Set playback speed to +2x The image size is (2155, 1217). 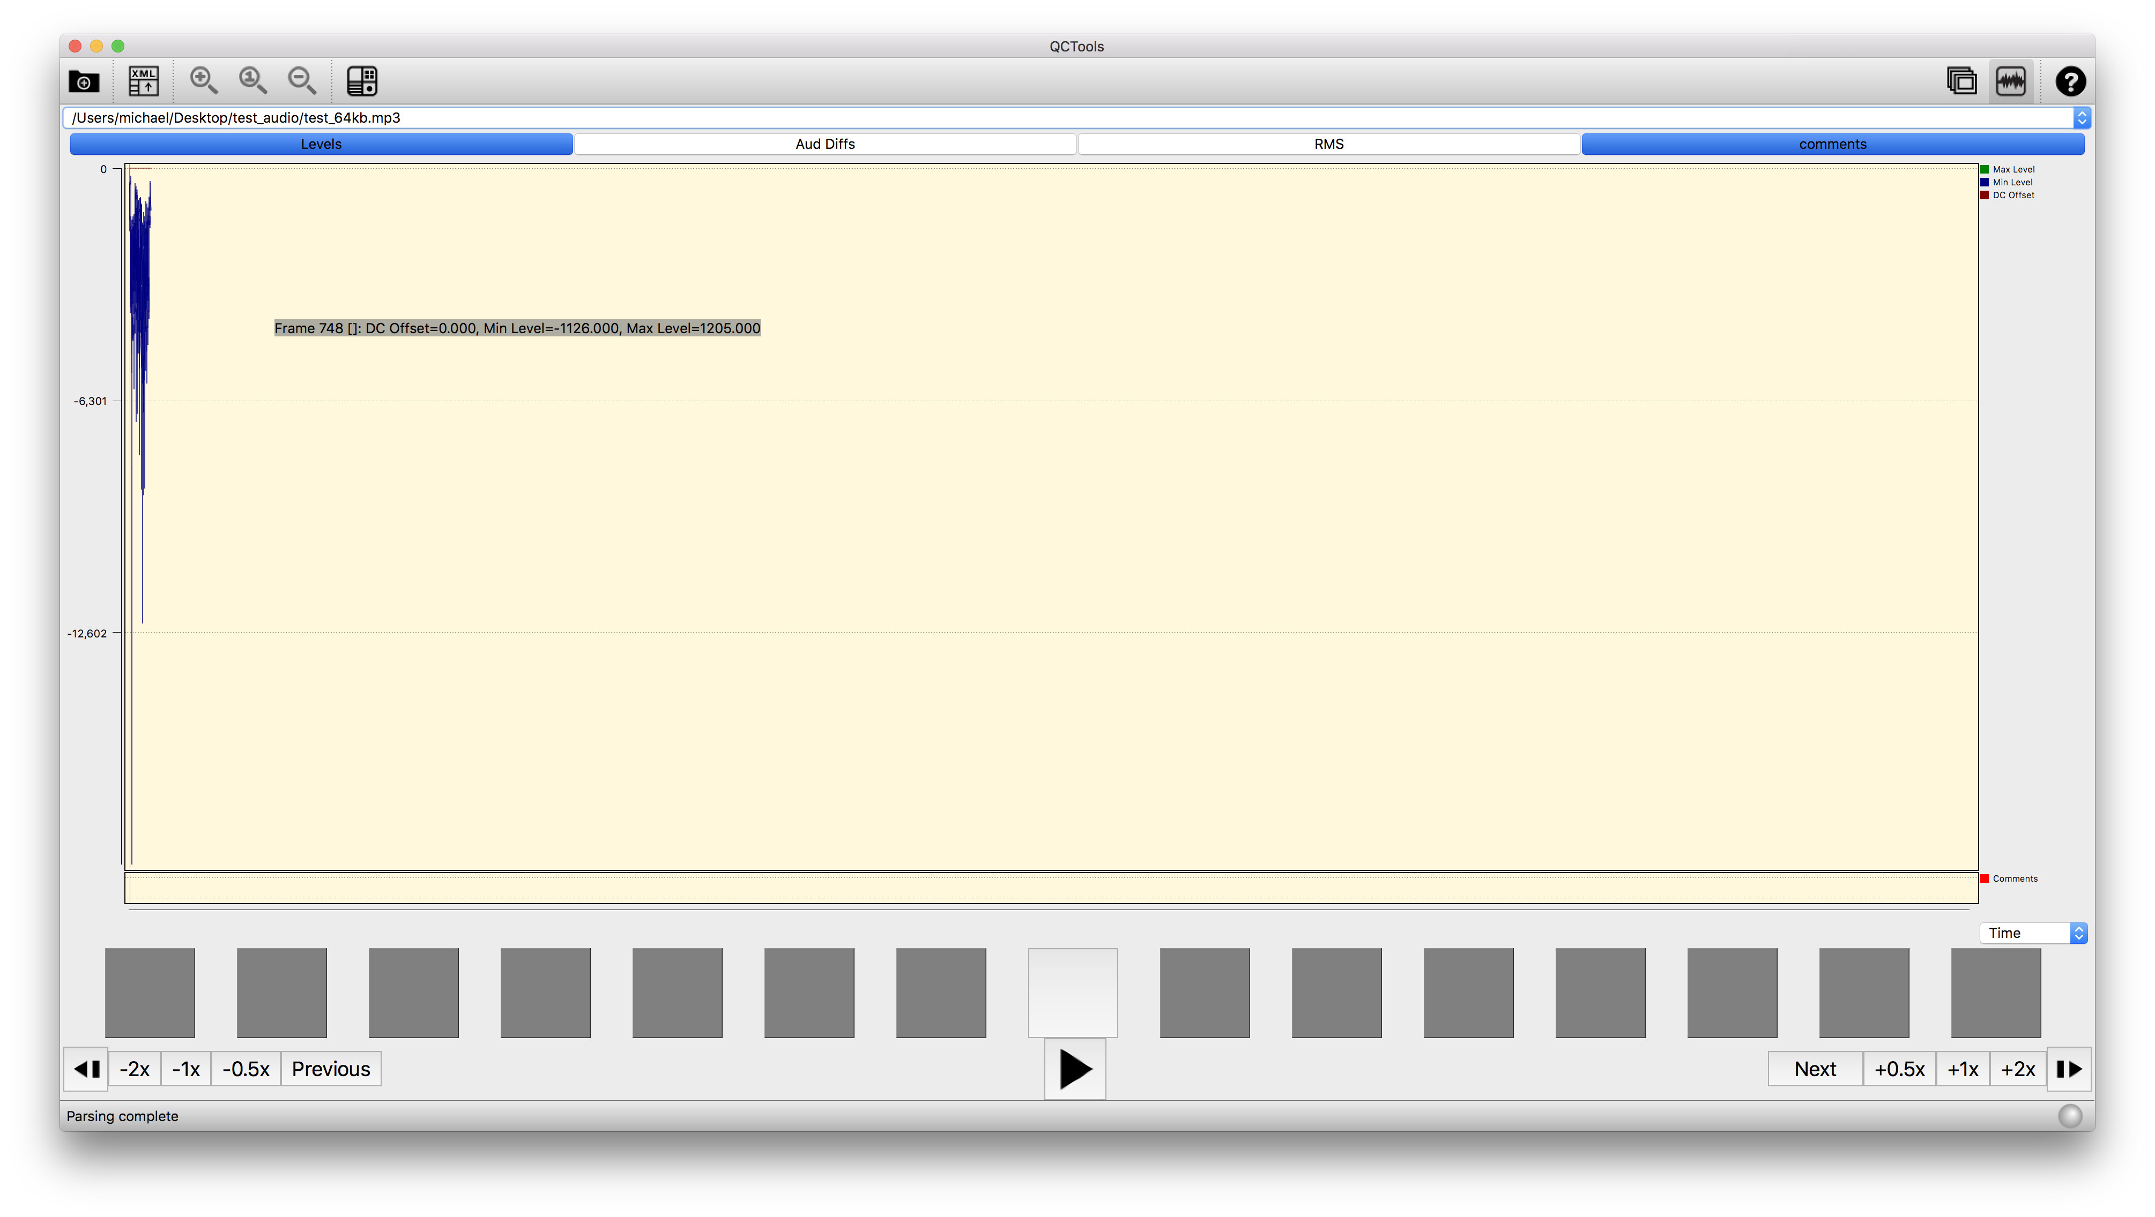click(x=2018, y=1069)
